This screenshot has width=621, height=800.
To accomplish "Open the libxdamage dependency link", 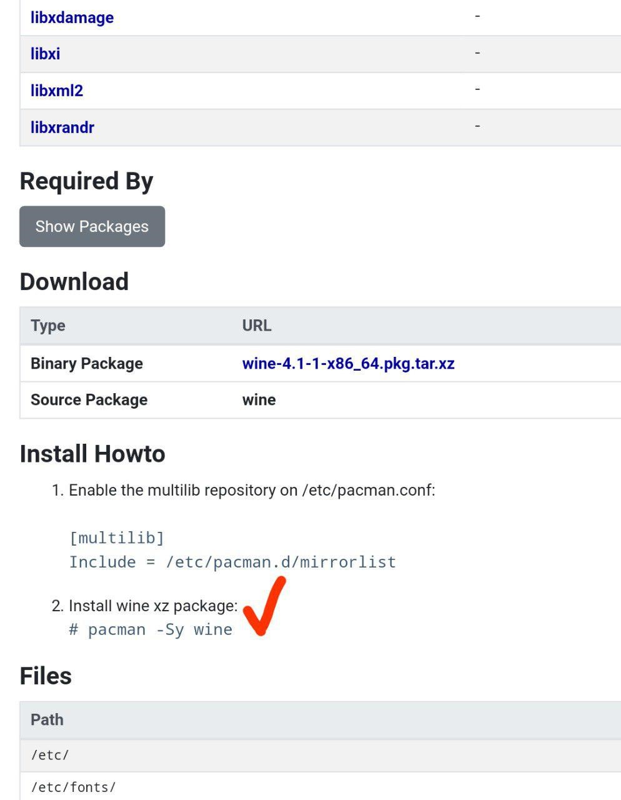I will tap(72, 17).
